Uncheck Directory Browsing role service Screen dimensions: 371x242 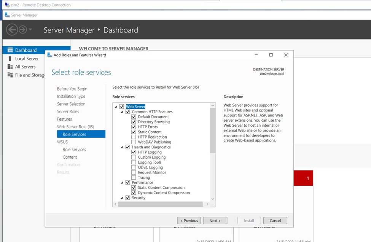click(134, 122)
